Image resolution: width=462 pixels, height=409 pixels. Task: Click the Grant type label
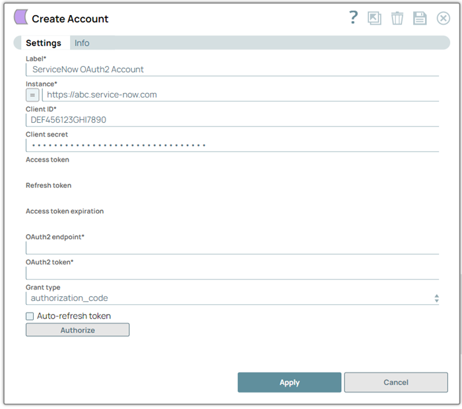43,288
